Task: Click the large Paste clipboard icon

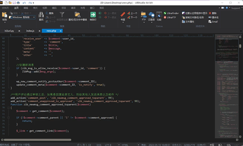Action: tap(4, 15)
